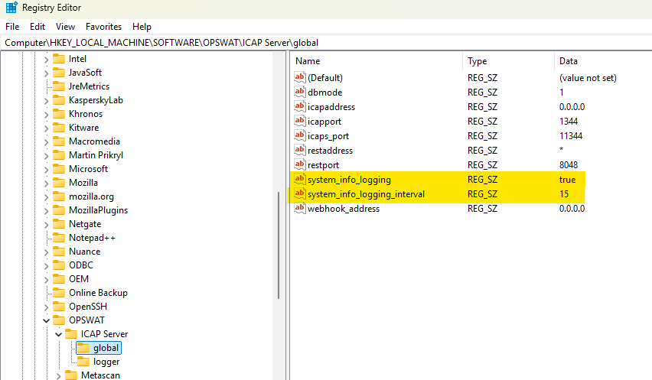
Task: Select the 'Metascan' tree key
Action: pyautogui.click(x=100, y=375)
